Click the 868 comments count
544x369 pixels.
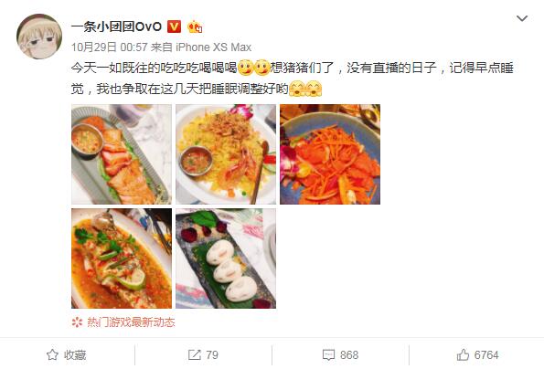(x=349, y=354)
